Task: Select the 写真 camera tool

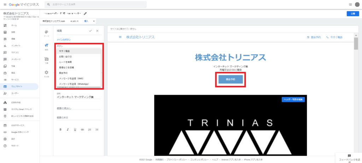Action: tap(46, 60)
